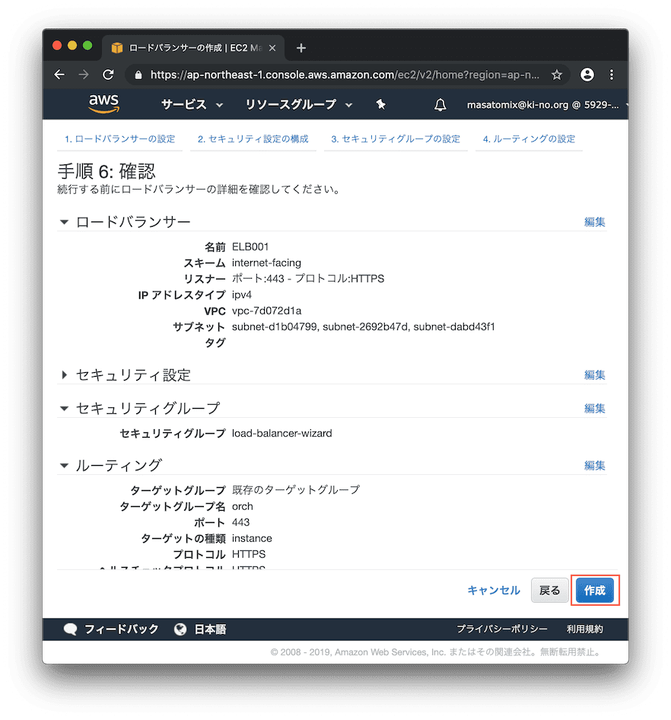Image resolution: width=671 pixels, height=720 pixels.
Task: Close the EC2 browser tab
Action: [x=272, y=48]
